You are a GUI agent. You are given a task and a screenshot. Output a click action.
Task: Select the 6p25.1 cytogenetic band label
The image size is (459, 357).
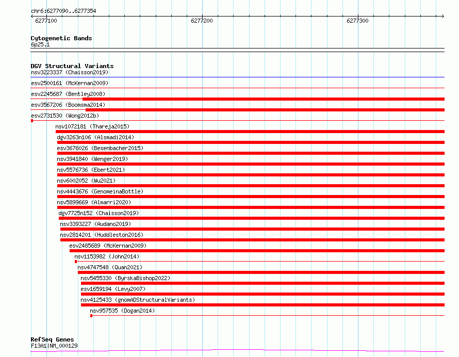(x=40, y=44)
